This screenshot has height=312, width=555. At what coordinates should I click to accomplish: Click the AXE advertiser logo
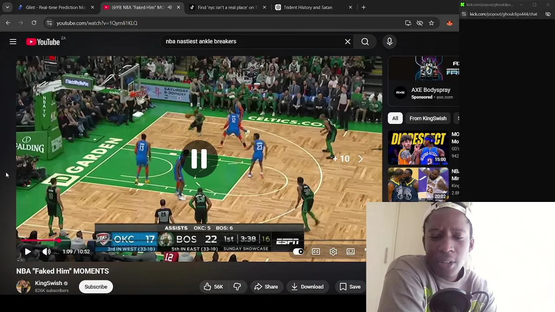click(x=400, y=93)
